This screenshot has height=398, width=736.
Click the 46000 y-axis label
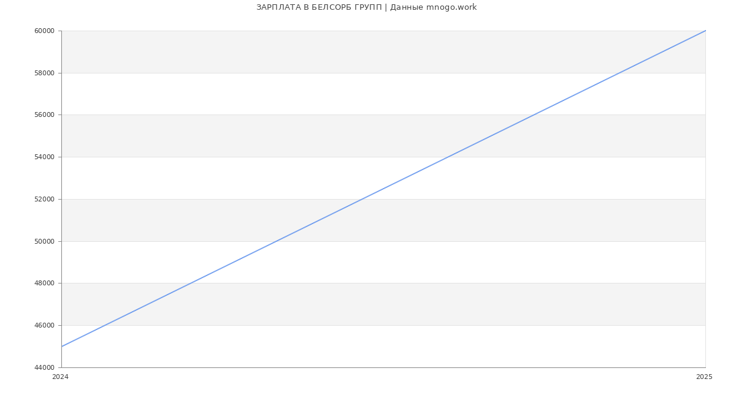coord(44,325)
